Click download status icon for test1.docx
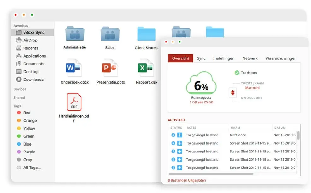 pos(173,135)
